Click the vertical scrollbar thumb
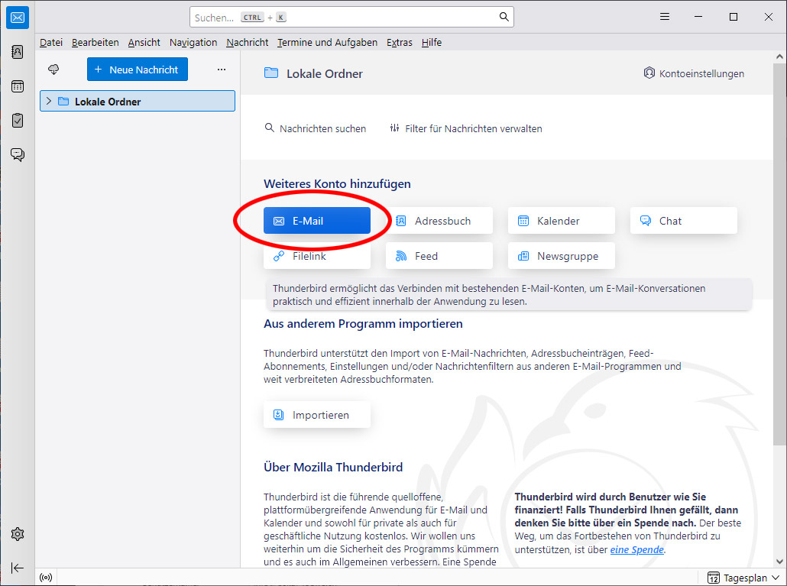This screenshot has width=787, height=586. (779, 254)
